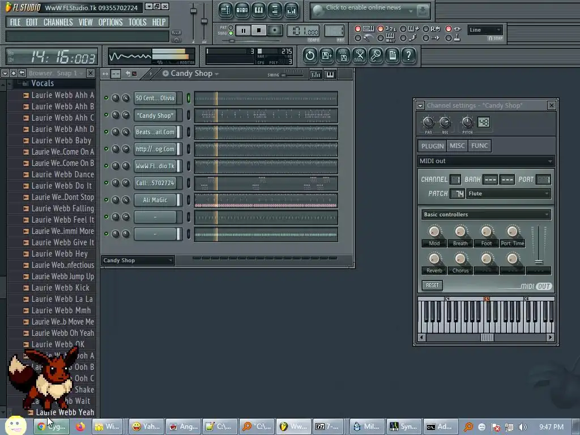Click the volume speaker icon in system tray
This screenshot has height=435, width=580.
(522, 427)
